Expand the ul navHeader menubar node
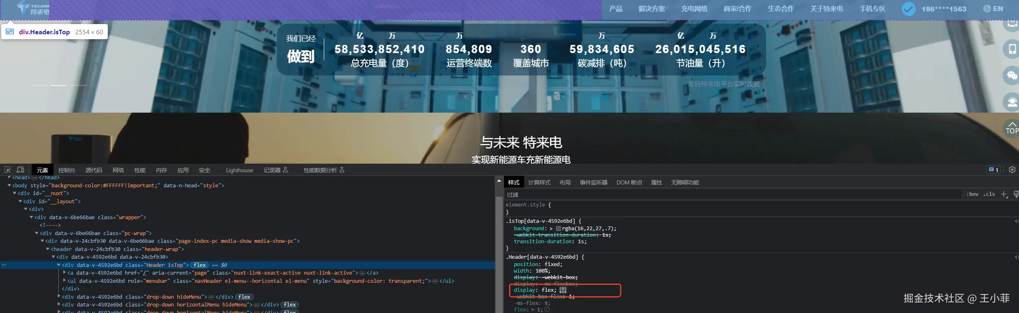The width and height of the screenshot is (1019, 313). click(x=65, y=281)
